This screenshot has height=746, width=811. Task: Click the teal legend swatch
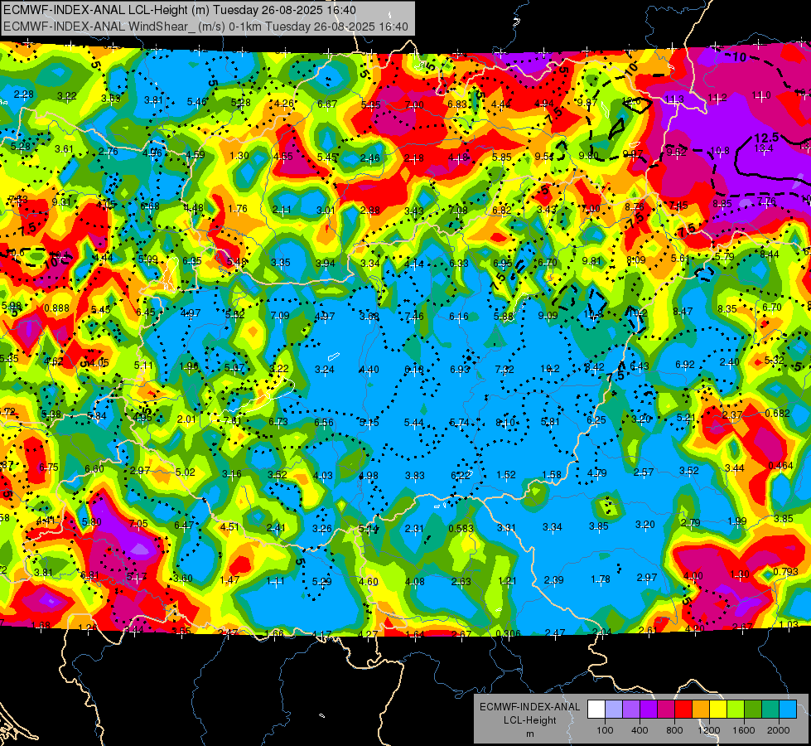[x=770, y=710]
